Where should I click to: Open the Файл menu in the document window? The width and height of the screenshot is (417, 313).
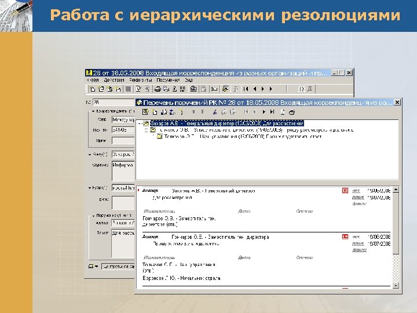93,80
